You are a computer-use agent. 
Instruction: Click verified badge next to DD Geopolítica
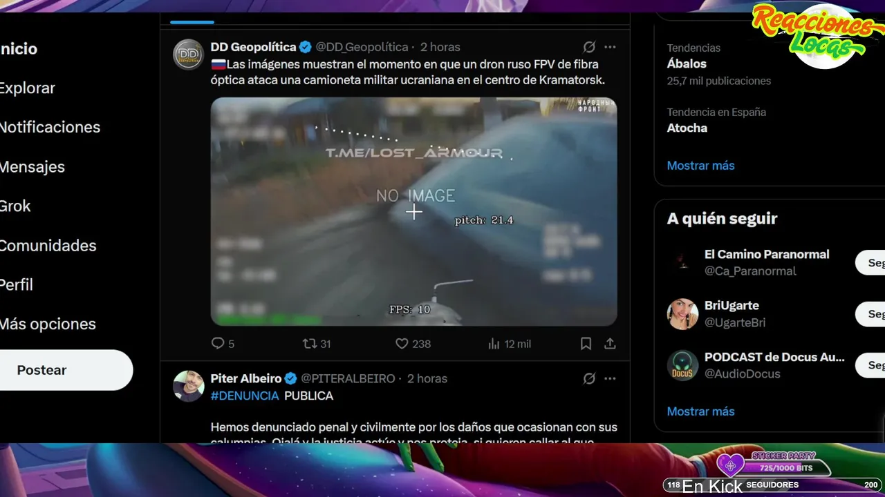point(305,47)
